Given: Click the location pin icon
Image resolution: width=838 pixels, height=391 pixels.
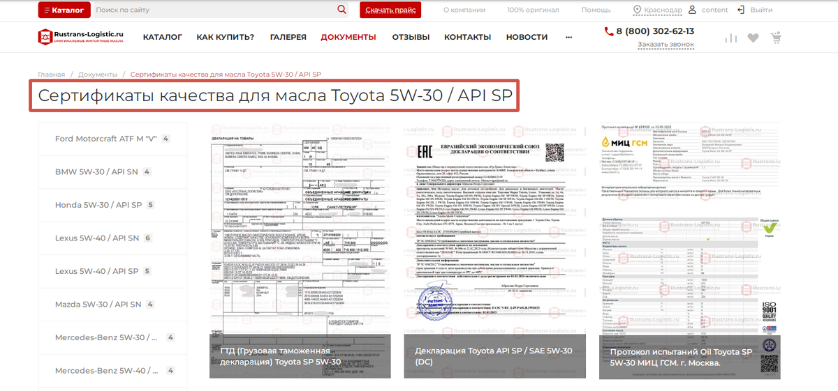Looking at the screenshot, I should (x=638, y=10).
